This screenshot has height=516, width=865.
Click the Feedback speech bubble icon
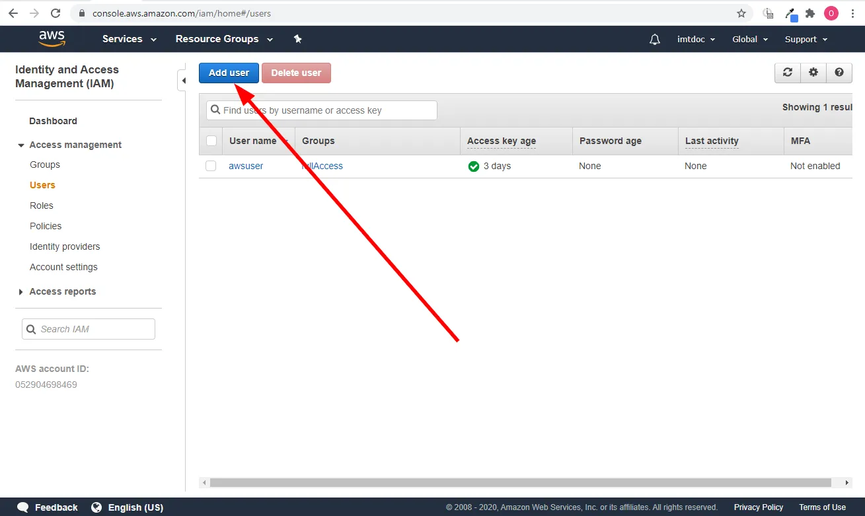click(x=23, y=507)
